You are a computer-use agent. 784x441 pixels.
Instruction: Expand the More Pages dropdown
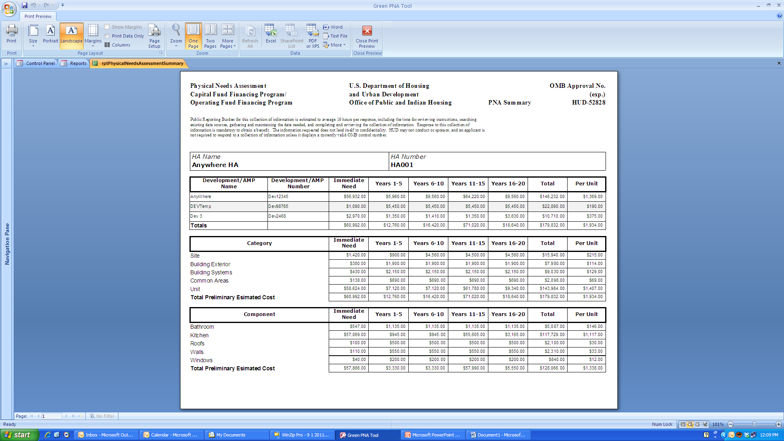228,36
